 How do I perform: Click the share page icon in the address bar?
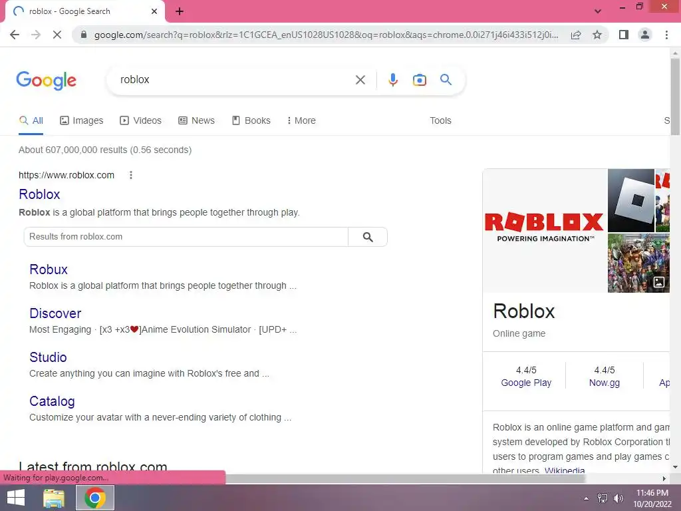tap(576, 35)
